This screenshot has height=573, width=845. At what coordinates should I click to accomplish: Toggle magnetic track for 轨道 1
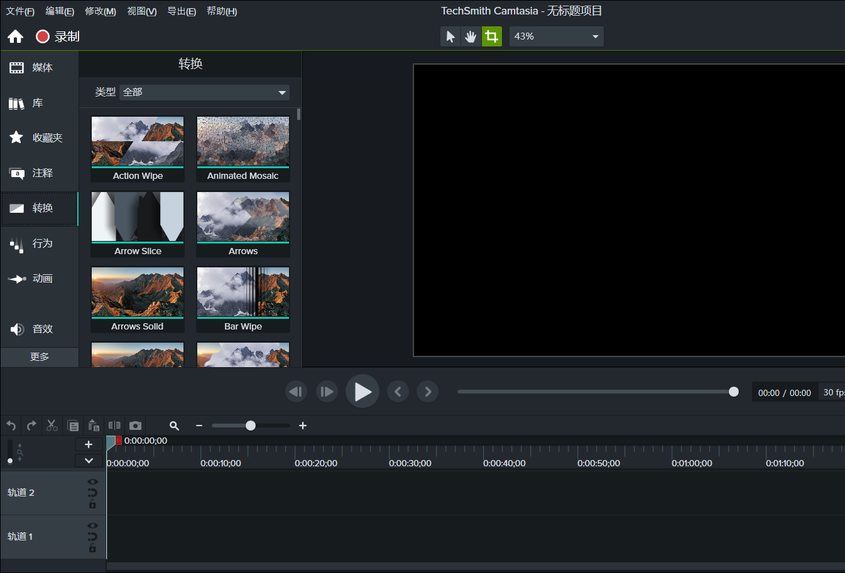(x=92, y=537)
